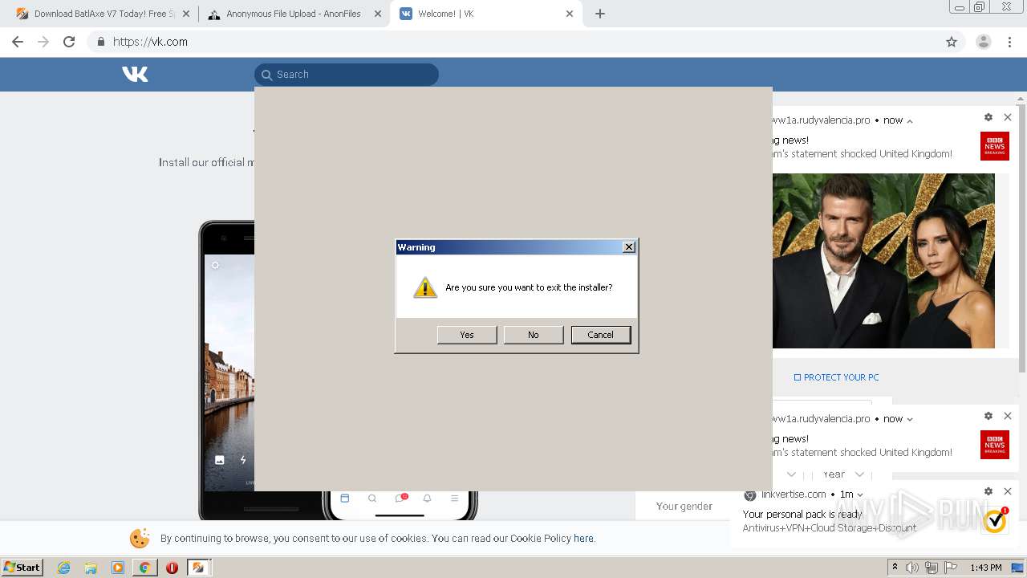Open the media player taskbar icon

pyautogui.click(x=118, y=568)
